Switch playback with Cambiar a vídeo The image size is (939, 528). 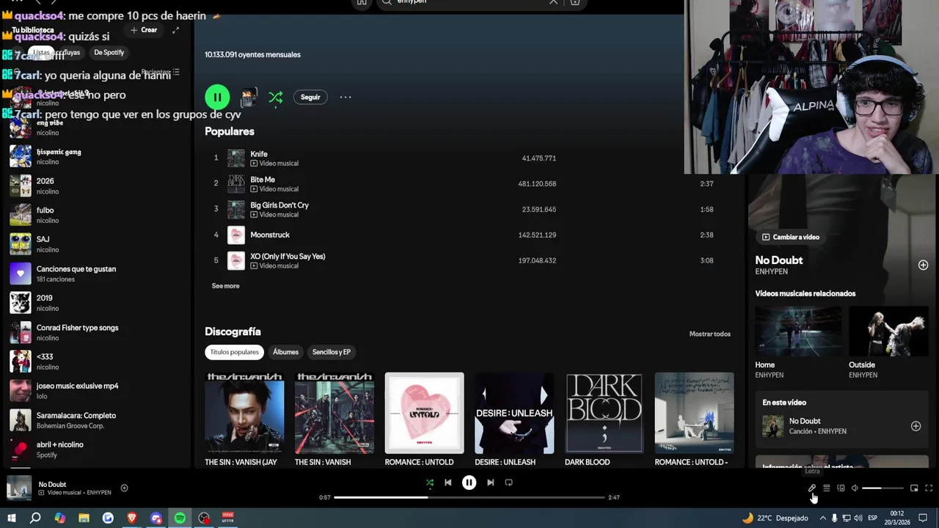(790, 237)
